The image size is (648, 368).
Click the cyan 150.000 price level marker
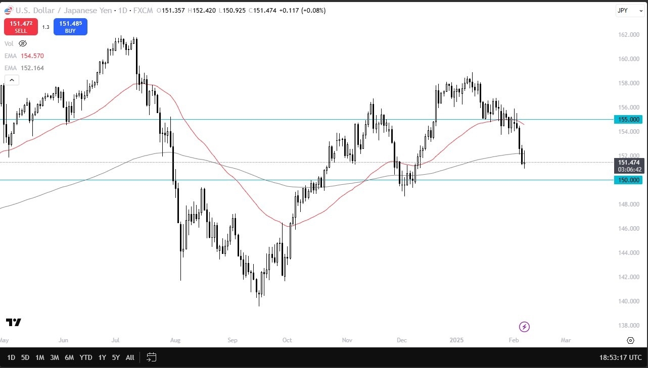[628, 180]
